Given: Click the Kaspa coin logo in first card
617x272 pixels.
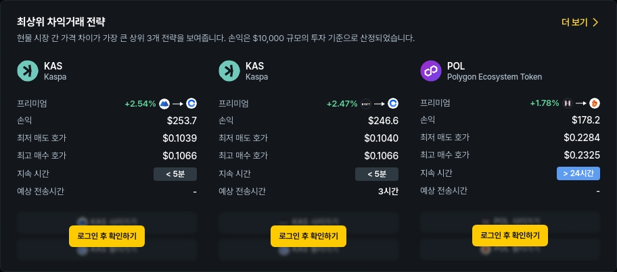Looking at the screenshot, I should pyautogui.click(x=28, y=71).
